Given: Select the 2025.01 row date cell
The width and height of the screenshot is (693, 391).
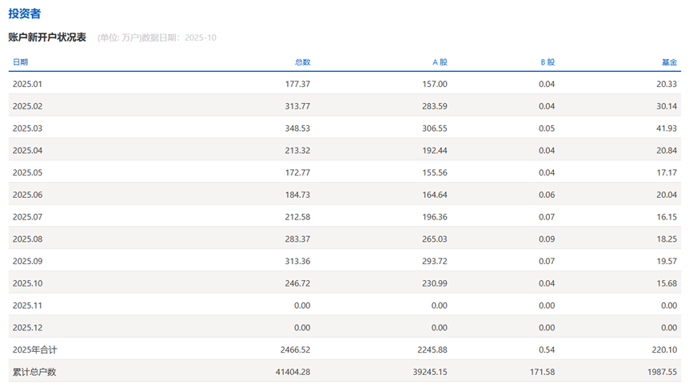Looking at the screenshot, I should (x=27, y=84).
